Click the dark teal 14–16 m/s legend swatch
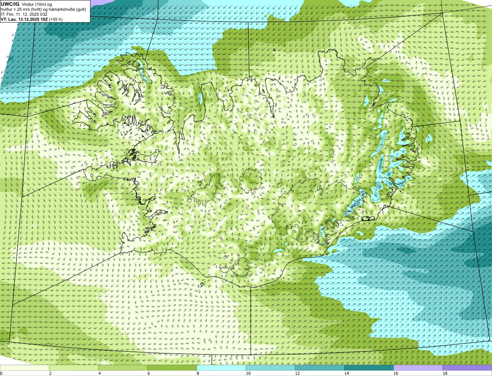Viewport: 492px width, 376px height. (x=369, y=368)
